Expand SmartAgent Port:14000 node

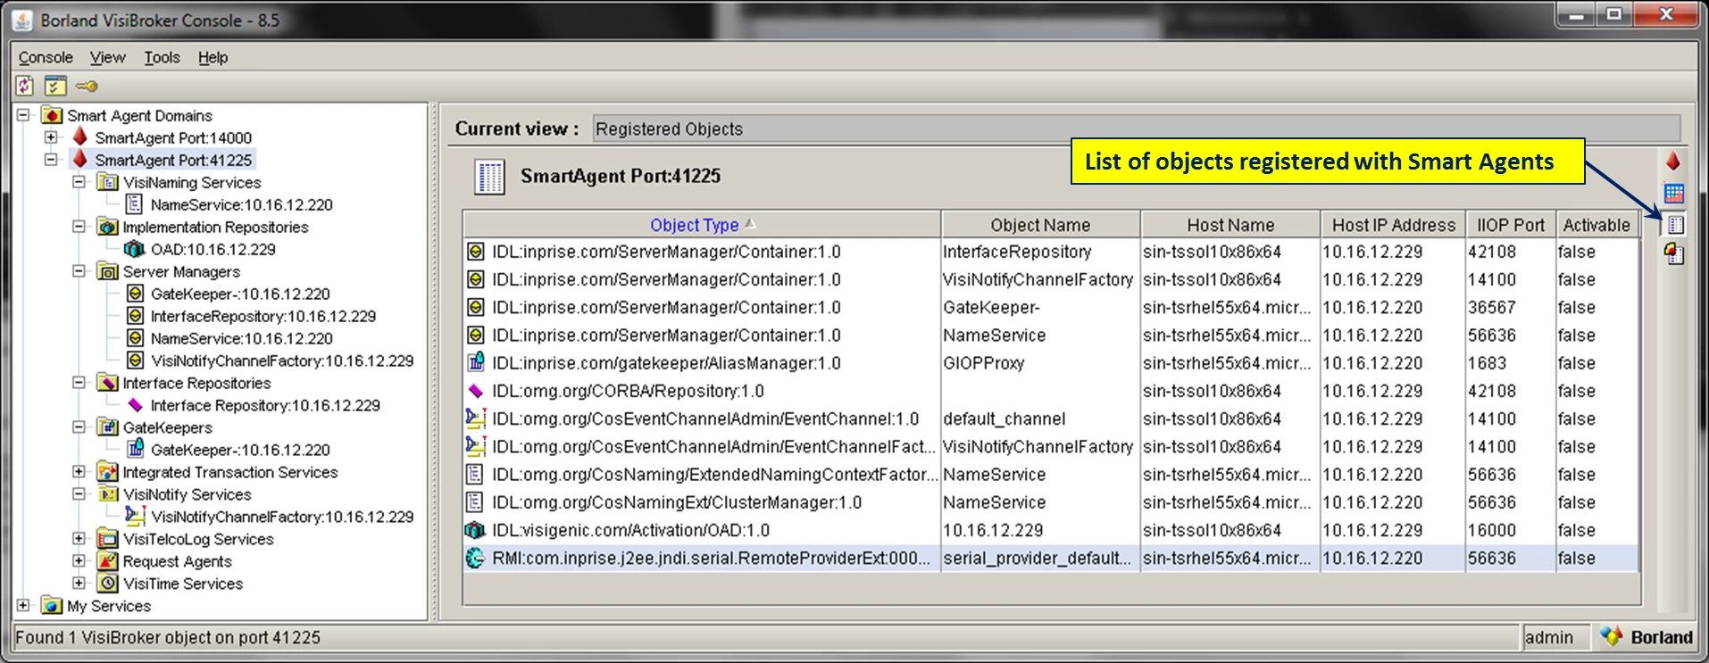click(x=51, y=137)
